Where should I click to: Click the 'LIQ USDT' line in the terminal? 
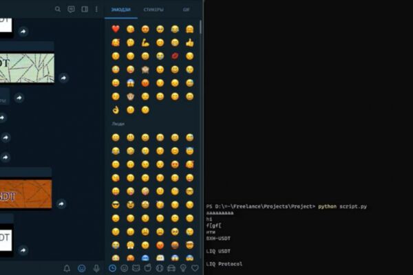point(218,252)
